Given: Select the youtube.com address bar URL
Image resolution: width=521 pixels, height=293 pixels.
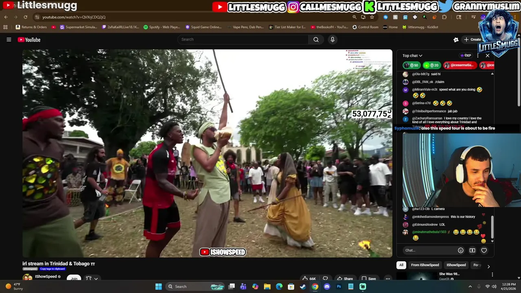Looking at the screenshot, I should coord(74,17).
